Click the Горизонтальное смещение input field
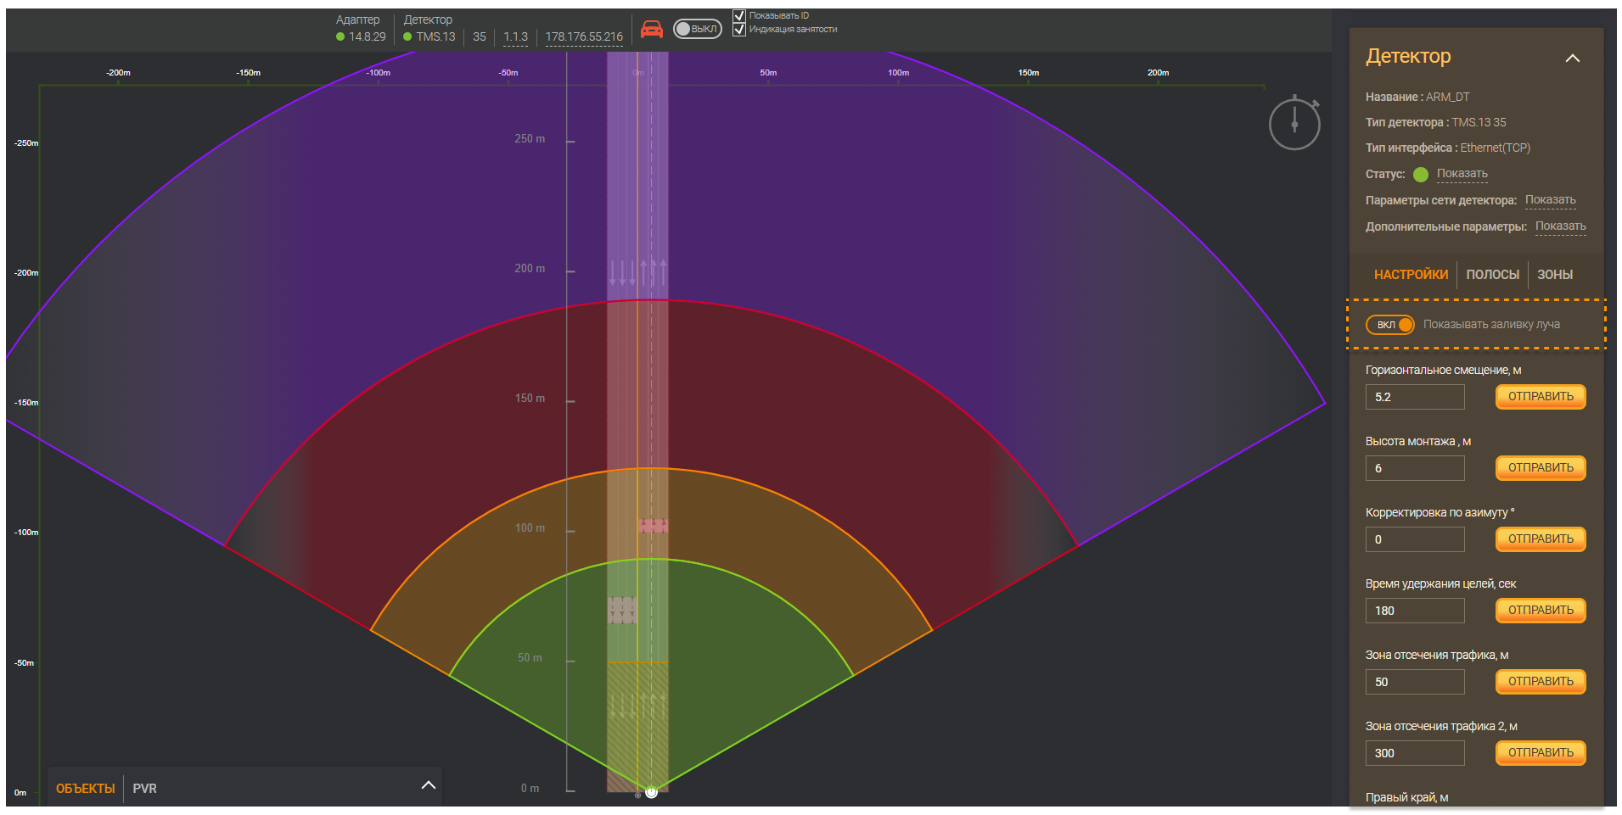Image resolution: width=1622 pixels, height=815 pixels. click(x=1415, y=397)
